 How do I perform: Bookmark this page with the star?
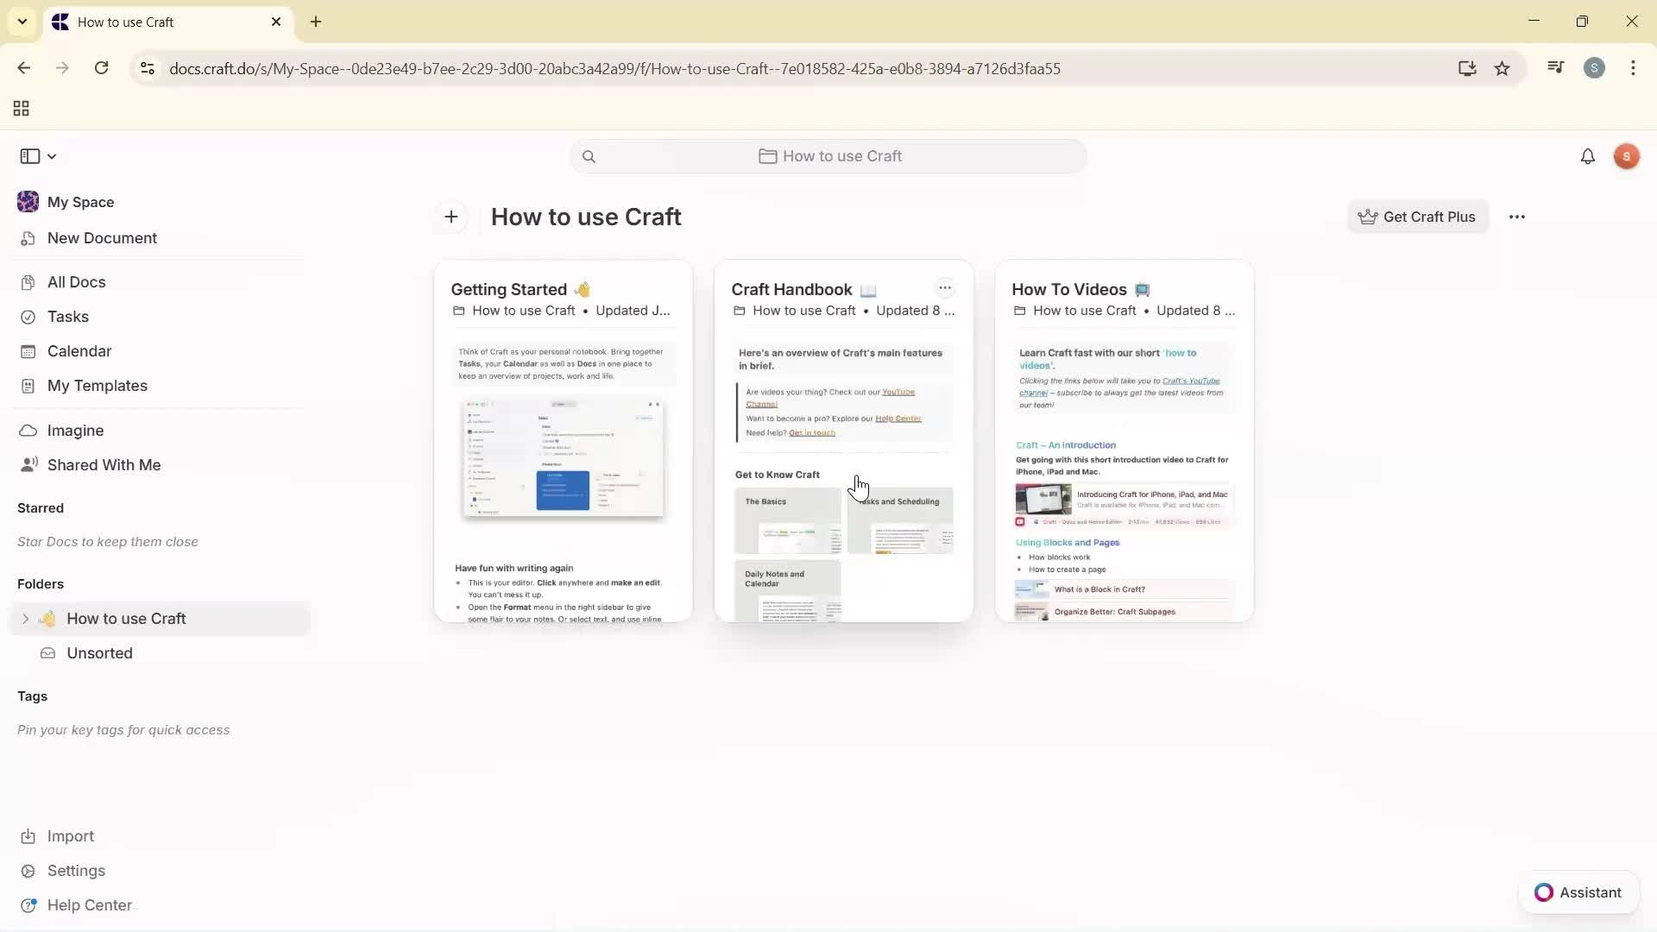click(x=1503, y=68)
